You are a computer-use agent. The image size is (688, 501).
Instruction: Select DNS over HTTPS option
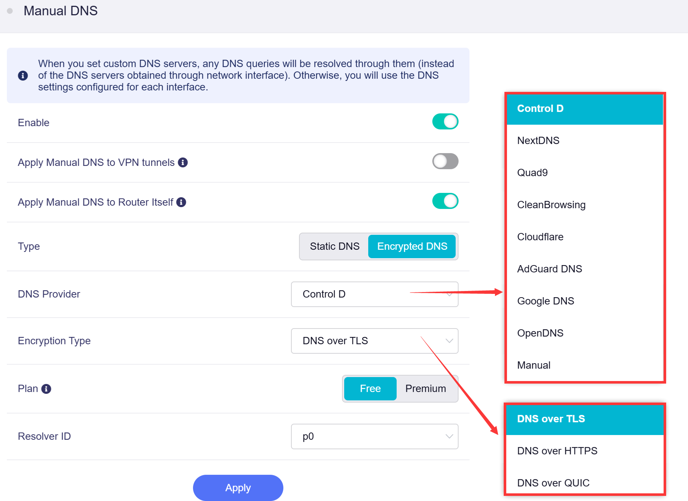click(585, 451)
